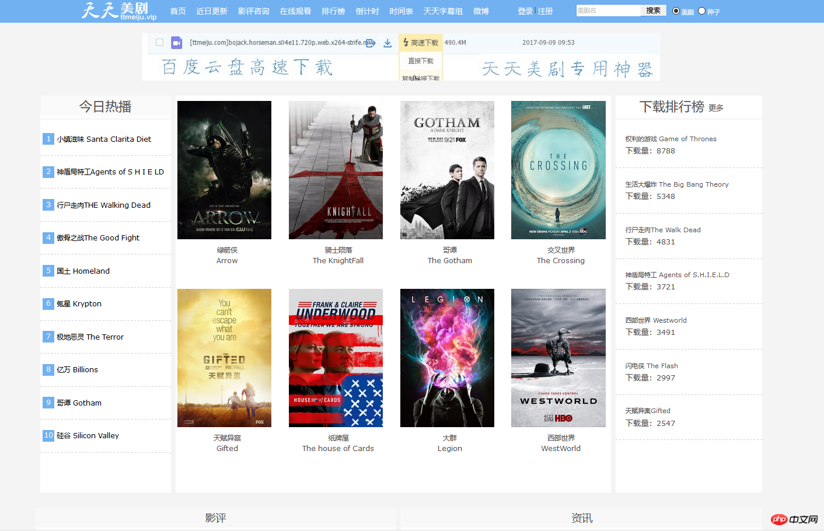This screenshot has width=824, height=531.
Task: Click 骑士陨落 The KnightFall title
Action: (x=338, y=256)
